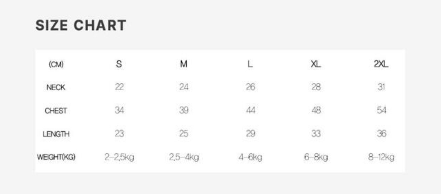Screen dimensions: 441x194
Task: Click the (CM) unit label
Action: point(56,65)
